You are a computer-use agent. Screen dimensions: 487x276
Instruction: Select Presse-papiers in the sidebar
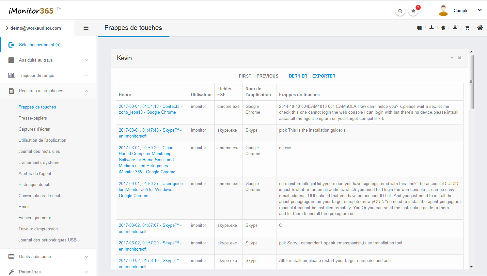33,118
